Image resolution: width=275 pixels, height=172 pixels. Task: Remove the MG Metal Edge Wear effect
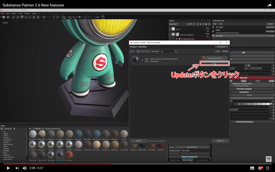coord(210,39)
